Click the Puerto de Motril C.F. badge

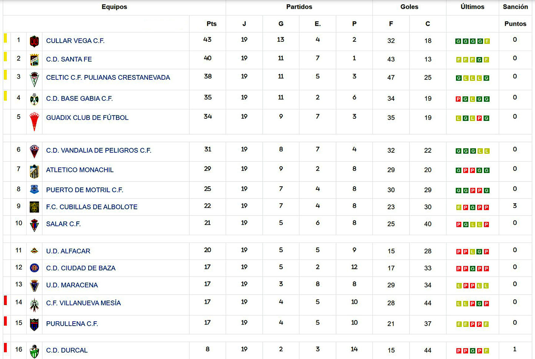point(34,190)
